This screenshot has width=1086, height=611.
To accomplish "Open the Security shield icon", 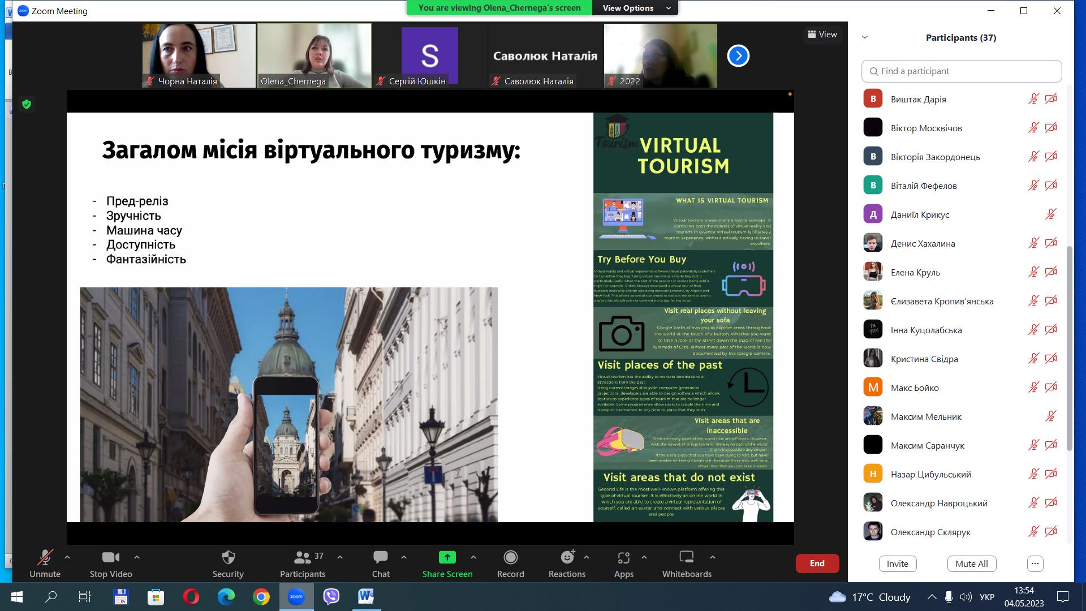I will [228, 558].
